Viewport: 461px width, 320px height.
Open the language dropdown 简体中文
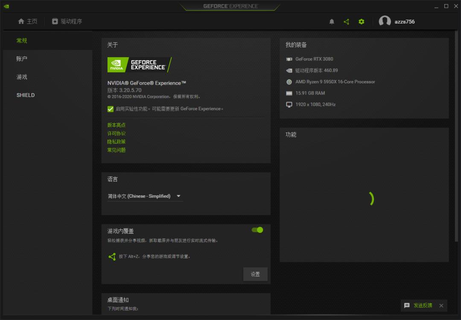(x=145, y=196)
